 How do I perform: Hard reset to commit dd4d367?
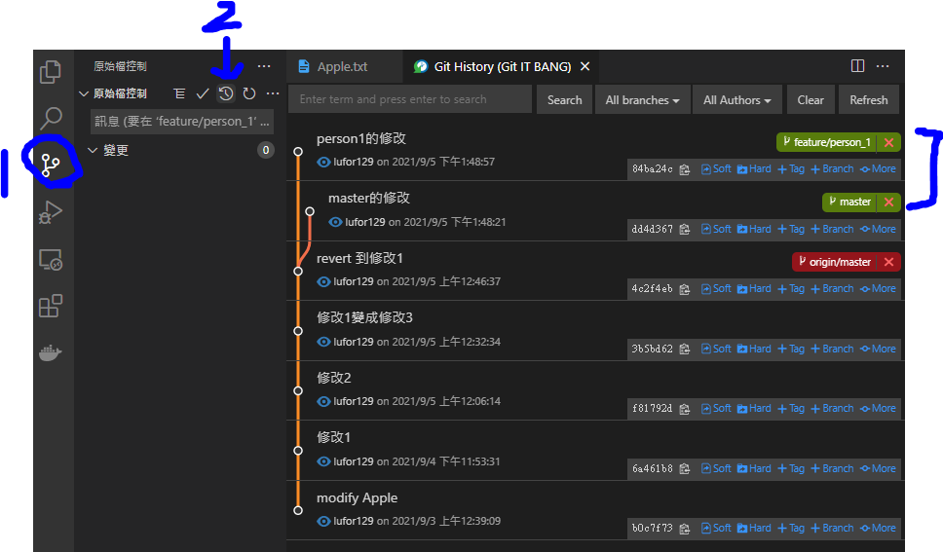[x=754, y=229]
